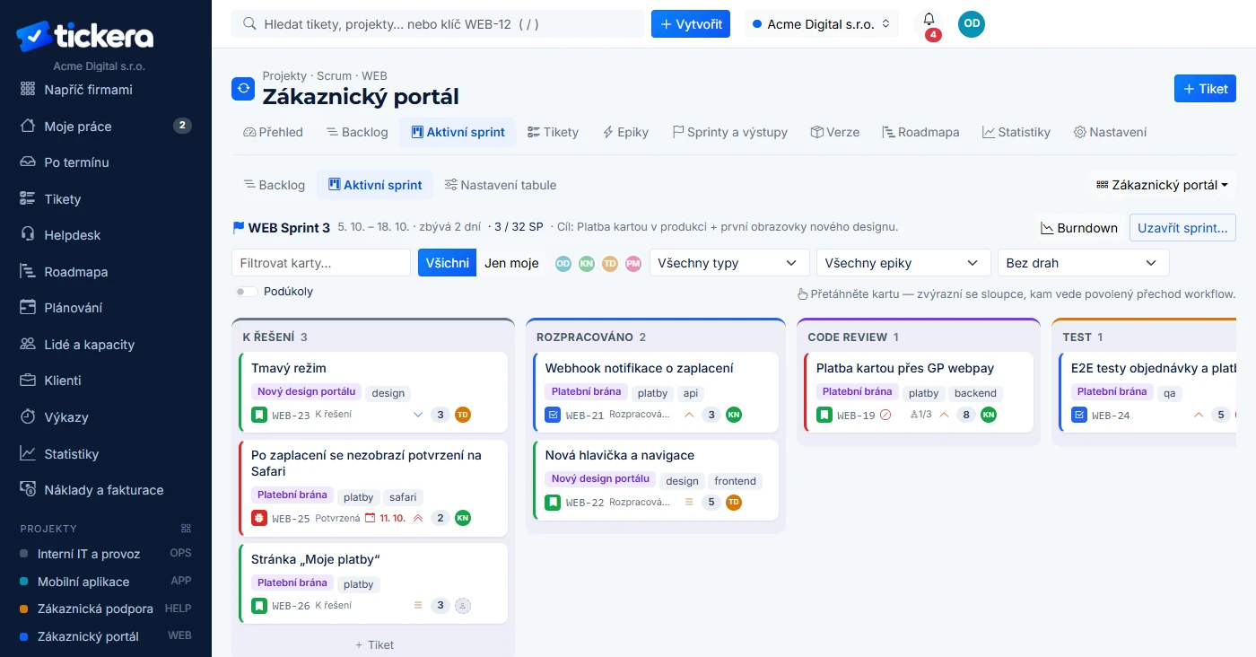The image size is (1256, 657).
Task: Click the bug icon on WEB-25 card
Action: tap(259, 518)
